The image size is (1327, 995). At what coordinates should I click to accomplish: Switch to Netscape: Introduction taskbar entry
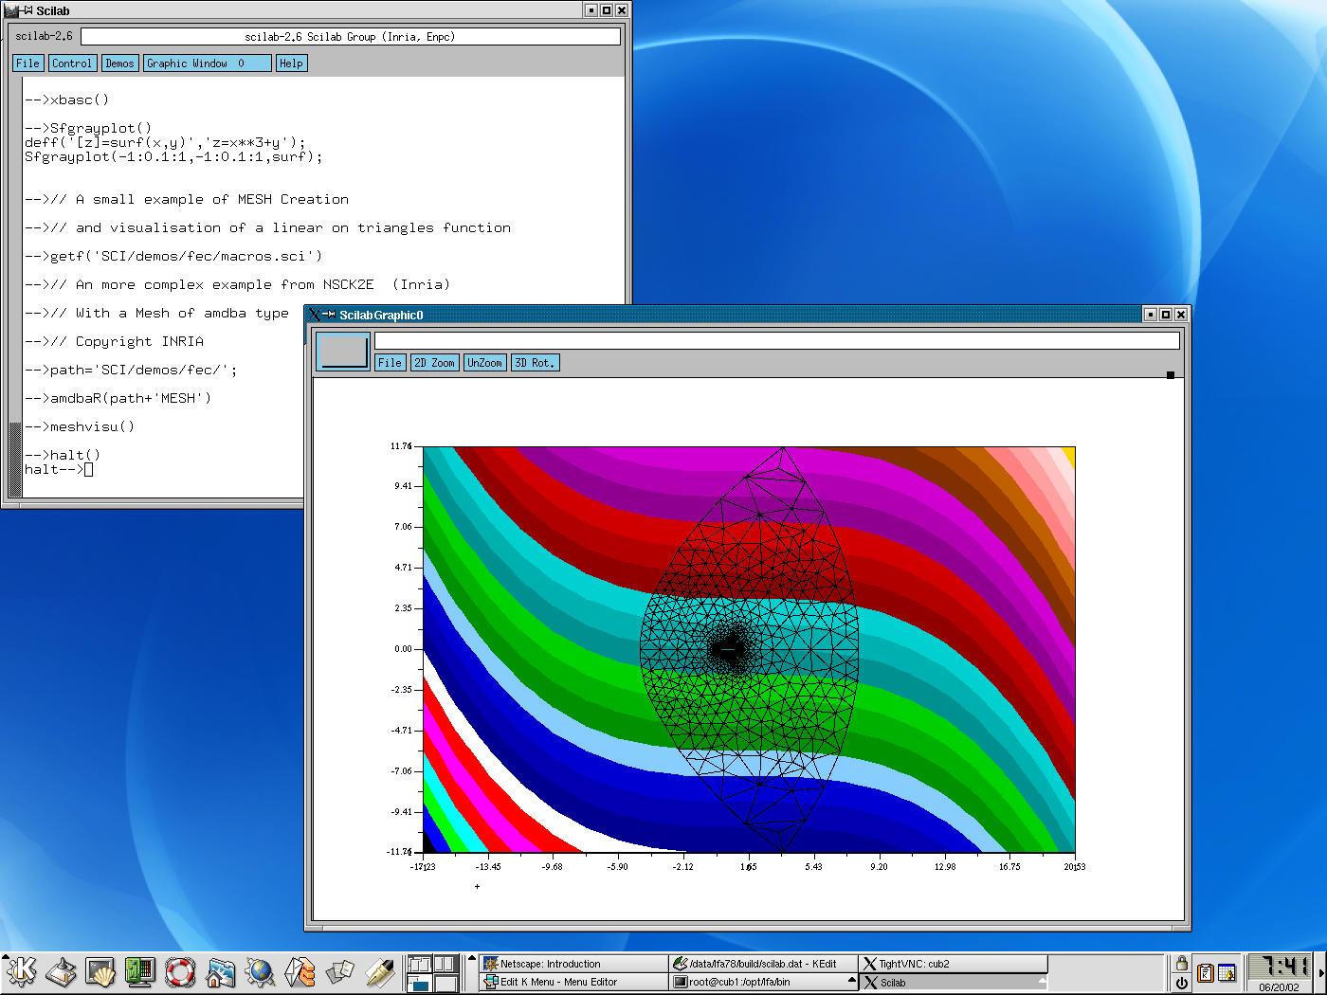point(573,964)
